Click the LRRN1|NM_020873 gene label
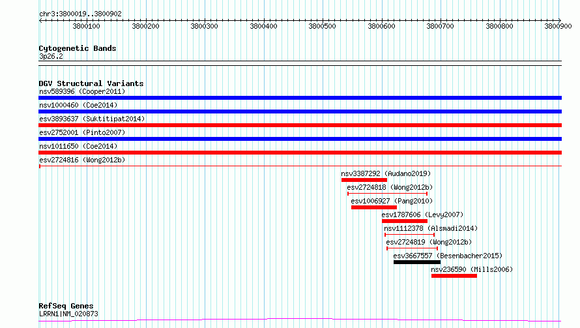The width and height of the screenshot is (580, 328). (x=68, y=314)
